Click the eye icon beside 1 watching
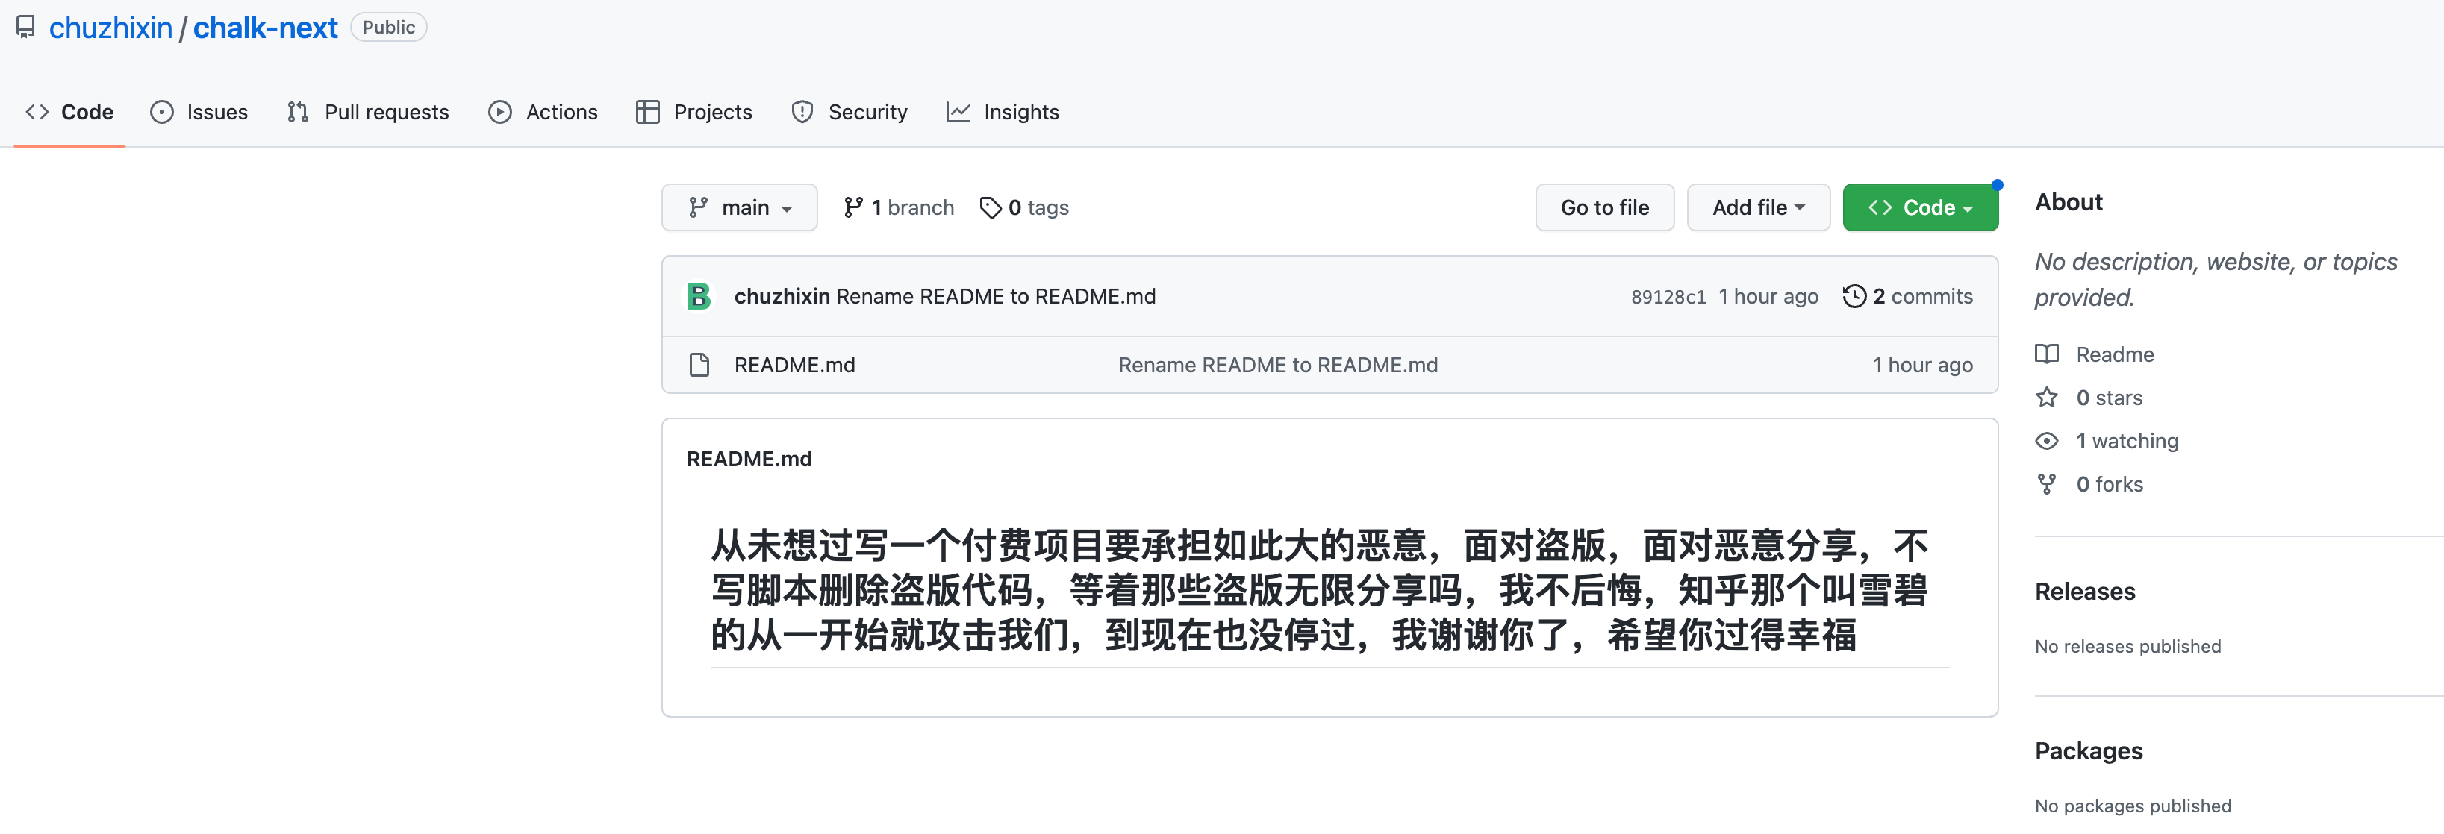Screen dimensions: 2444x834 pyautogui.click(x=2046, y=441)
